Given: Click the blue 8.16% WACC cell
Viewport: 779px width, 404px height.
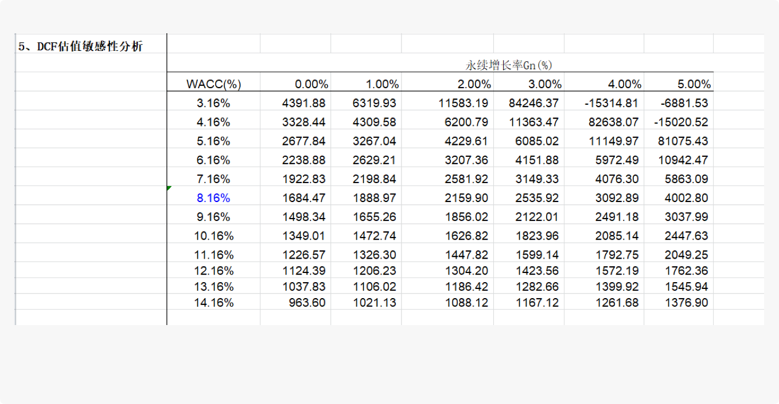Looking at the screenshot, I should 213,198.
